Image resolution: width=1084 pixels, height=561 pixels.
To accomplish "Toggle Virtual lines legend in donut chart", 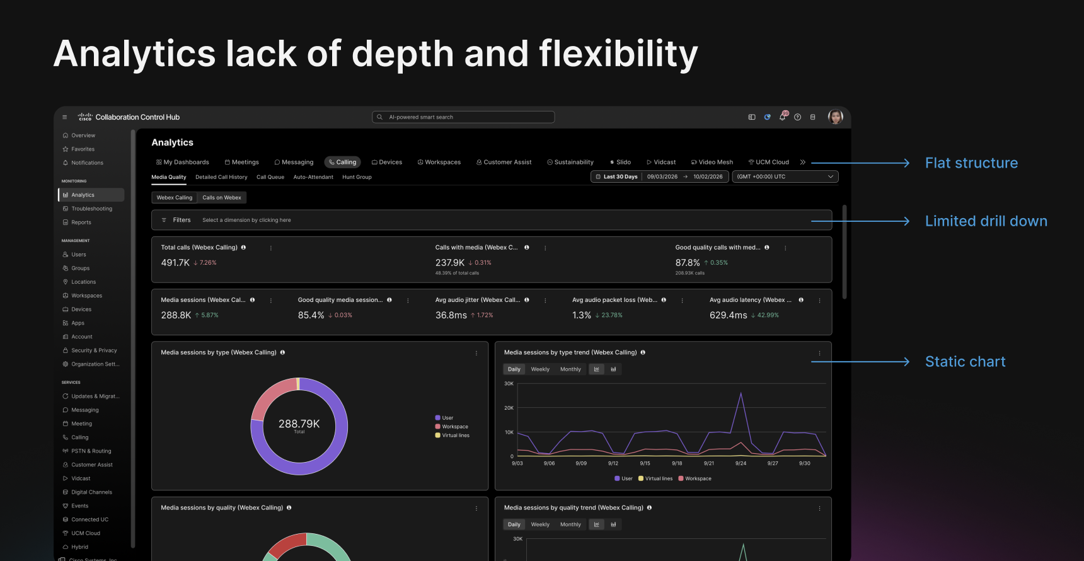I will tap(453, 436).
